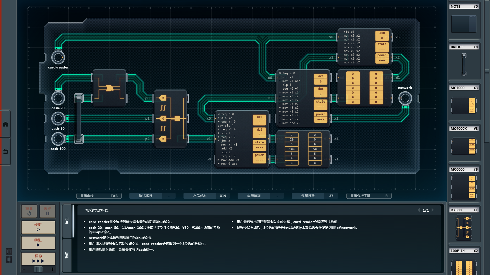Image resolution: width=490 pixels, height=275 pixels.
Task: Select the MC6000 microcontroller part
Action: pyautogui.click(x=464, y=187)
